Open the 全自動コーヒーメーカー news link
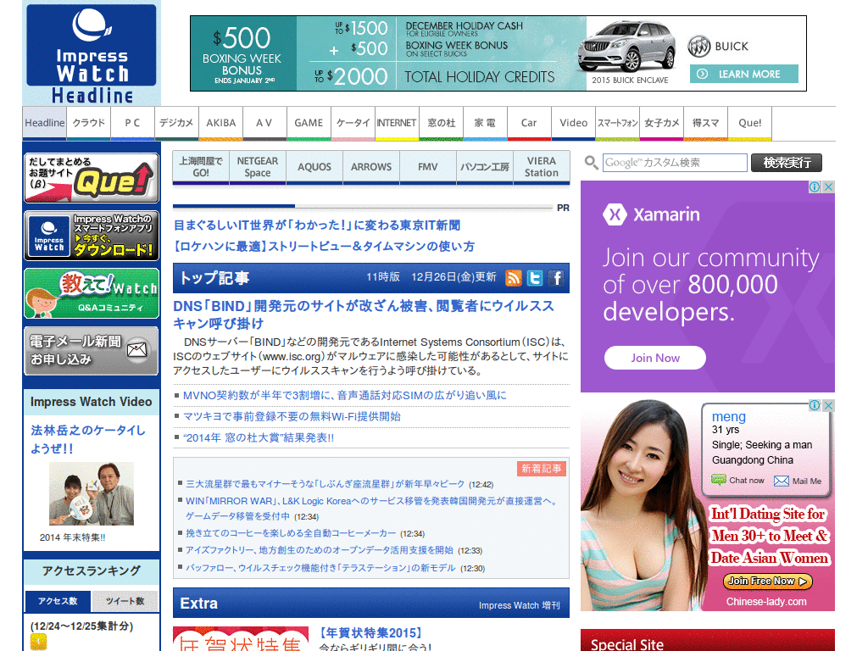Image resolution: width=868 pixels, height=651 pixels. 291,533
